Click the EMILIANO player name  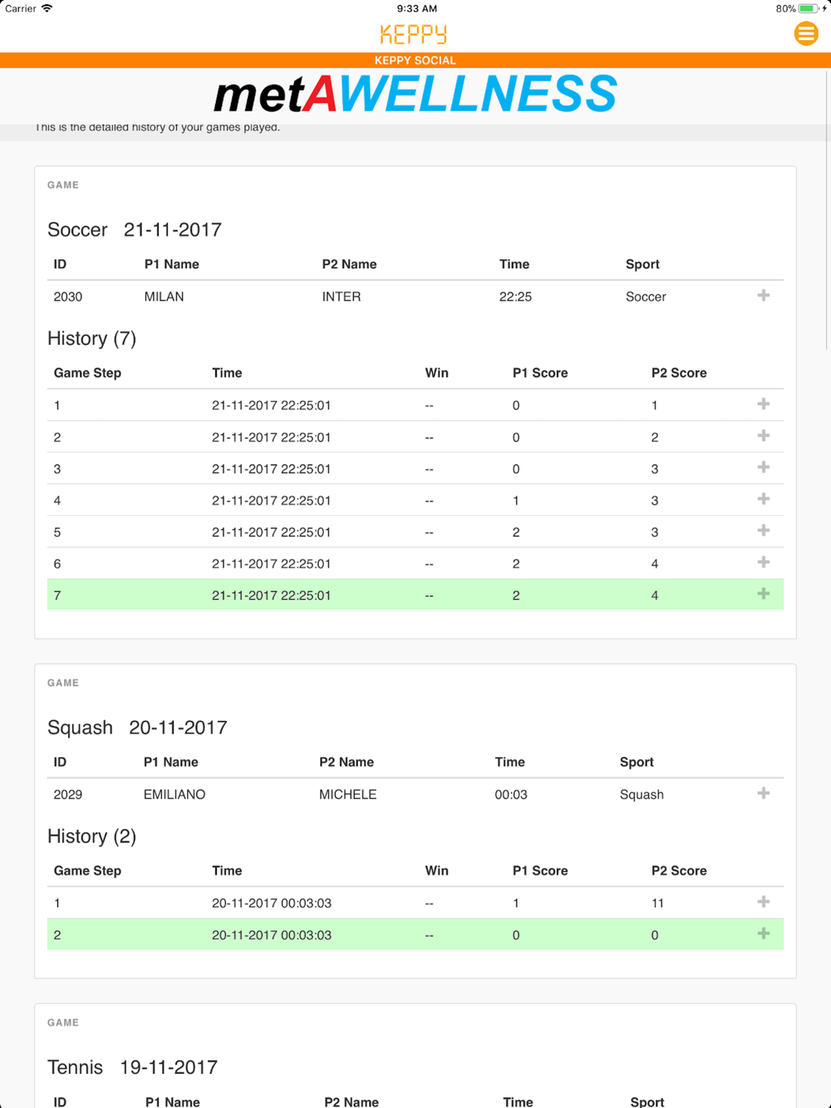click(x=175, y=794)
